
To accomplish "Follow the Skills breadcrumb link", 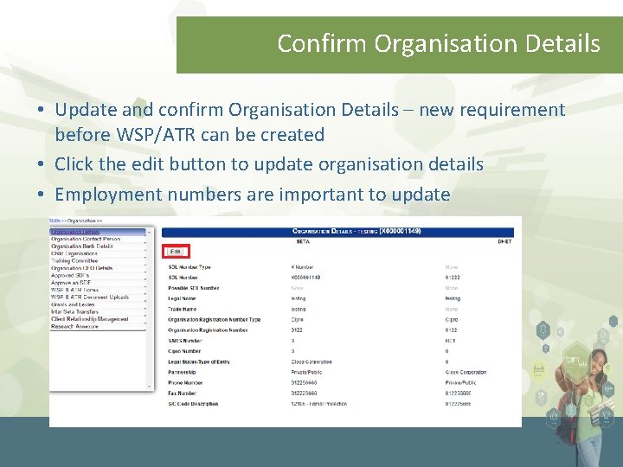I will 55,221.
